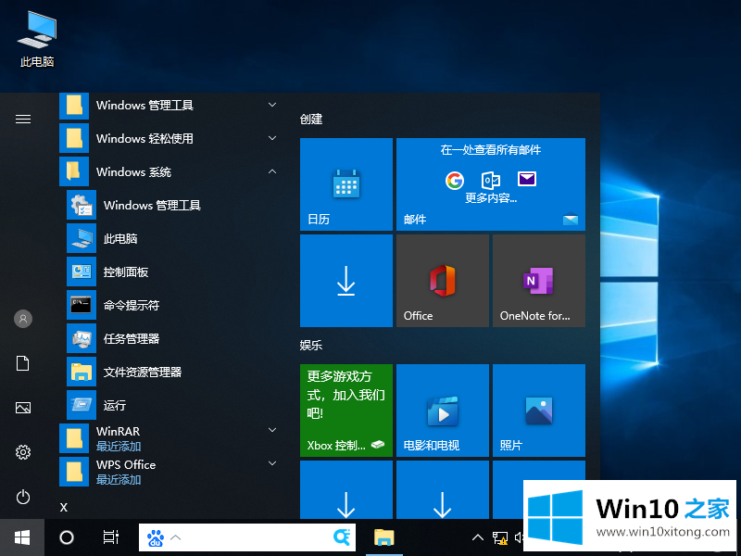Open Documents icon in Start sidebar

pos(23,363)
